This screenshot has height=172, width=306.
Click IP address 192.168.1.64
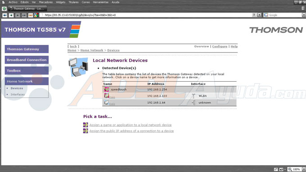point(156,102)
